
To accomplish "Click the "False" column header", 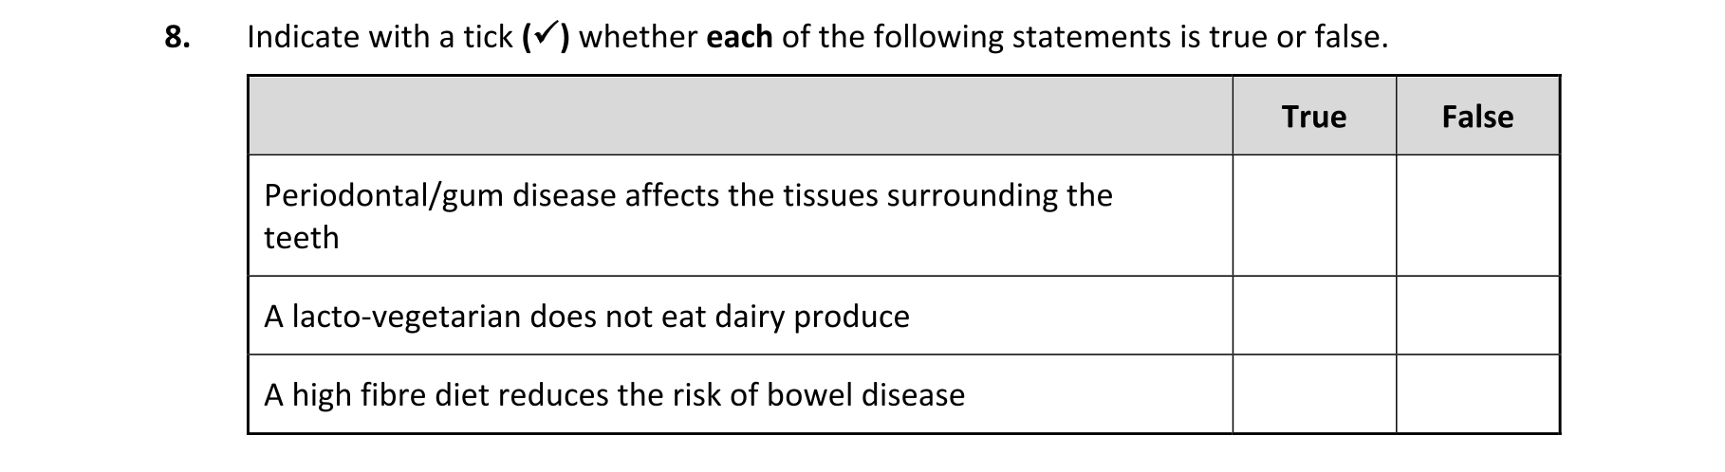I will click(1477, 117).
